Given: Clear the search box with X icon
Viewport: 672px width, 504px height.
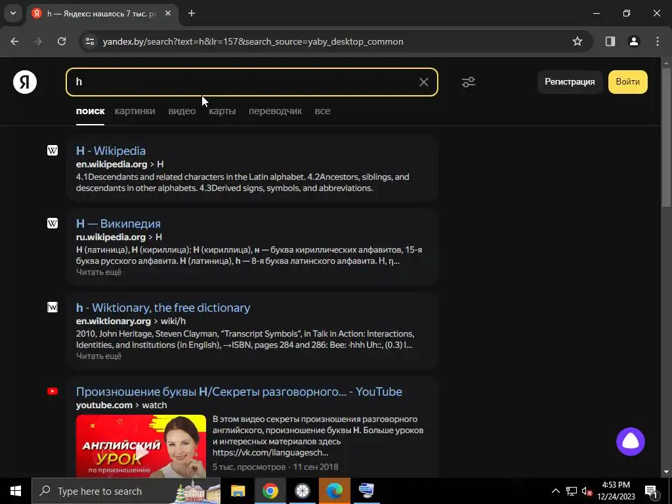Looking at the screenshot, I should pyautogui.click(x=423, y=82).
